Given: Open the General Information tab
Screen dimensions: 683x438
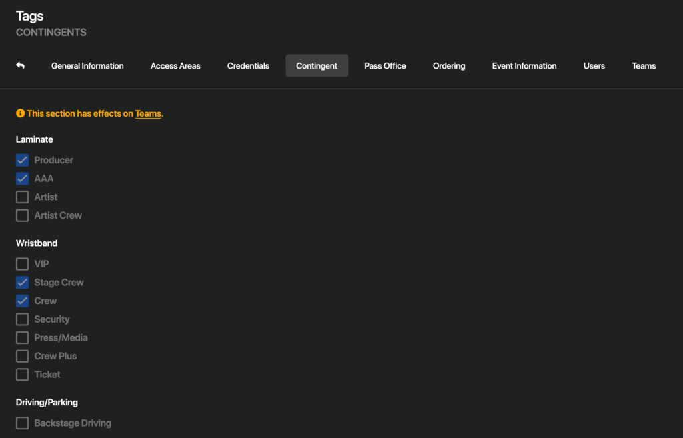Looking at the screenshot, I should pos(87,66).
